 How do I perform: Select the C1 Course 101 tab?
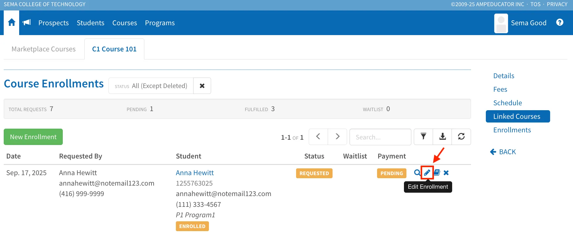(x=114, y=49)
